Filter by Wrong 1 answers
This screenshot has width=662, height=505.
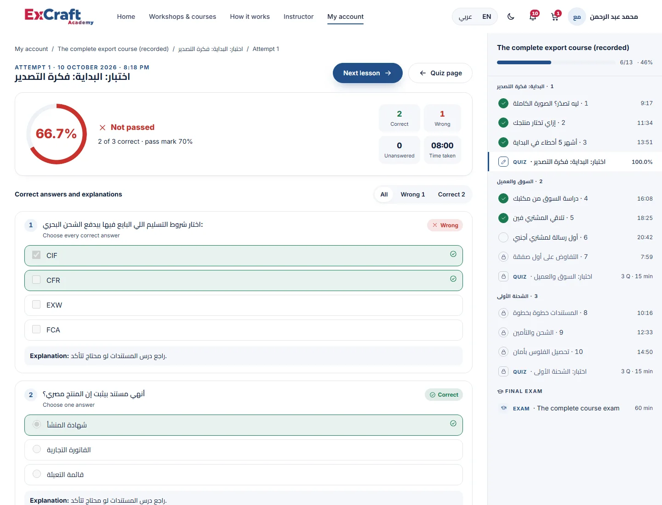(413, 195)
